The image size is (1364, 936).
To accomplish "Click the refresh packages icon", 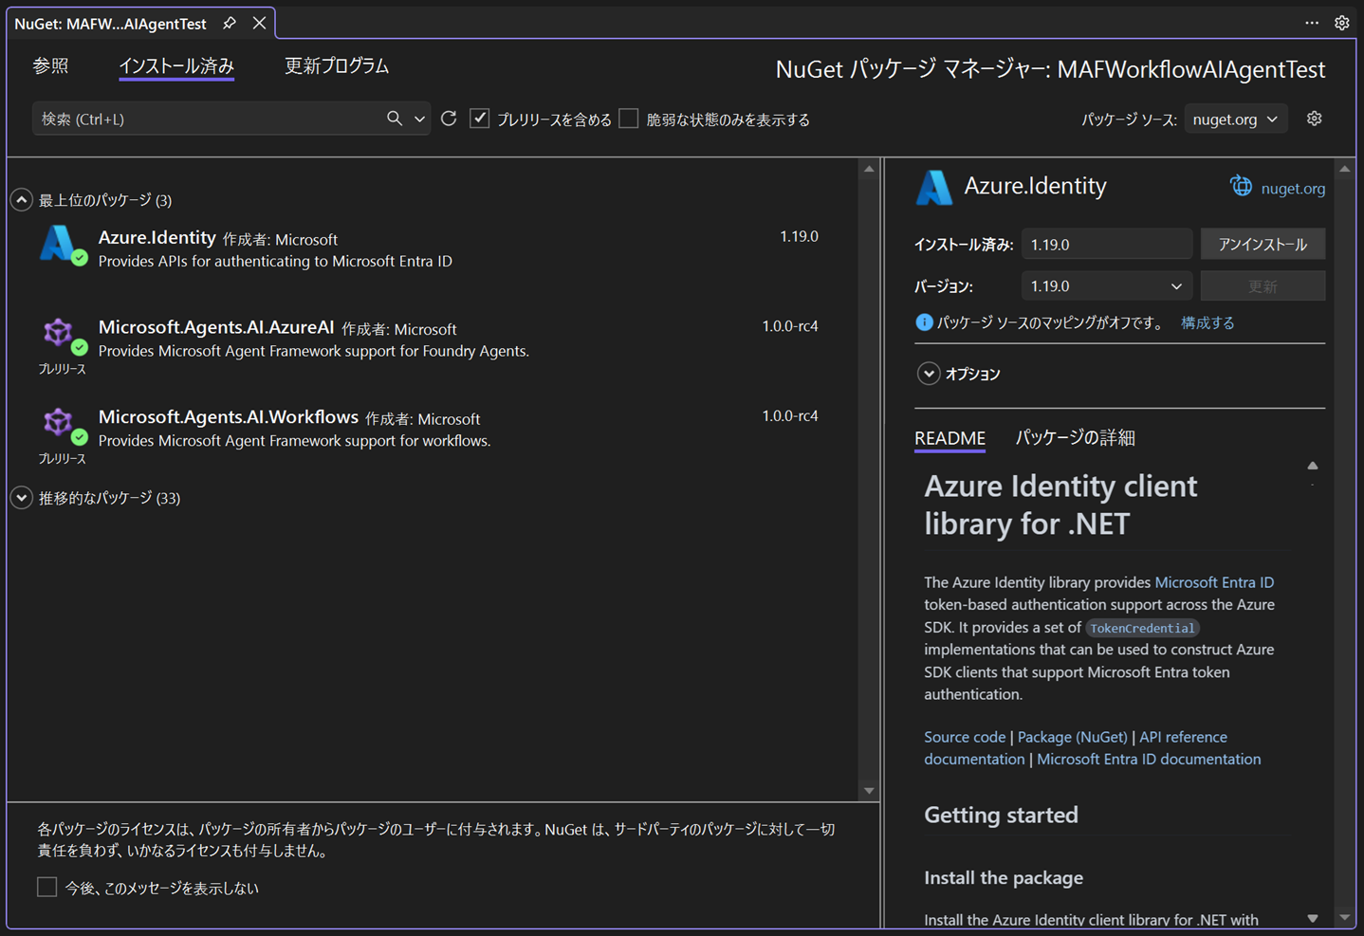I will tap(449, 119).
